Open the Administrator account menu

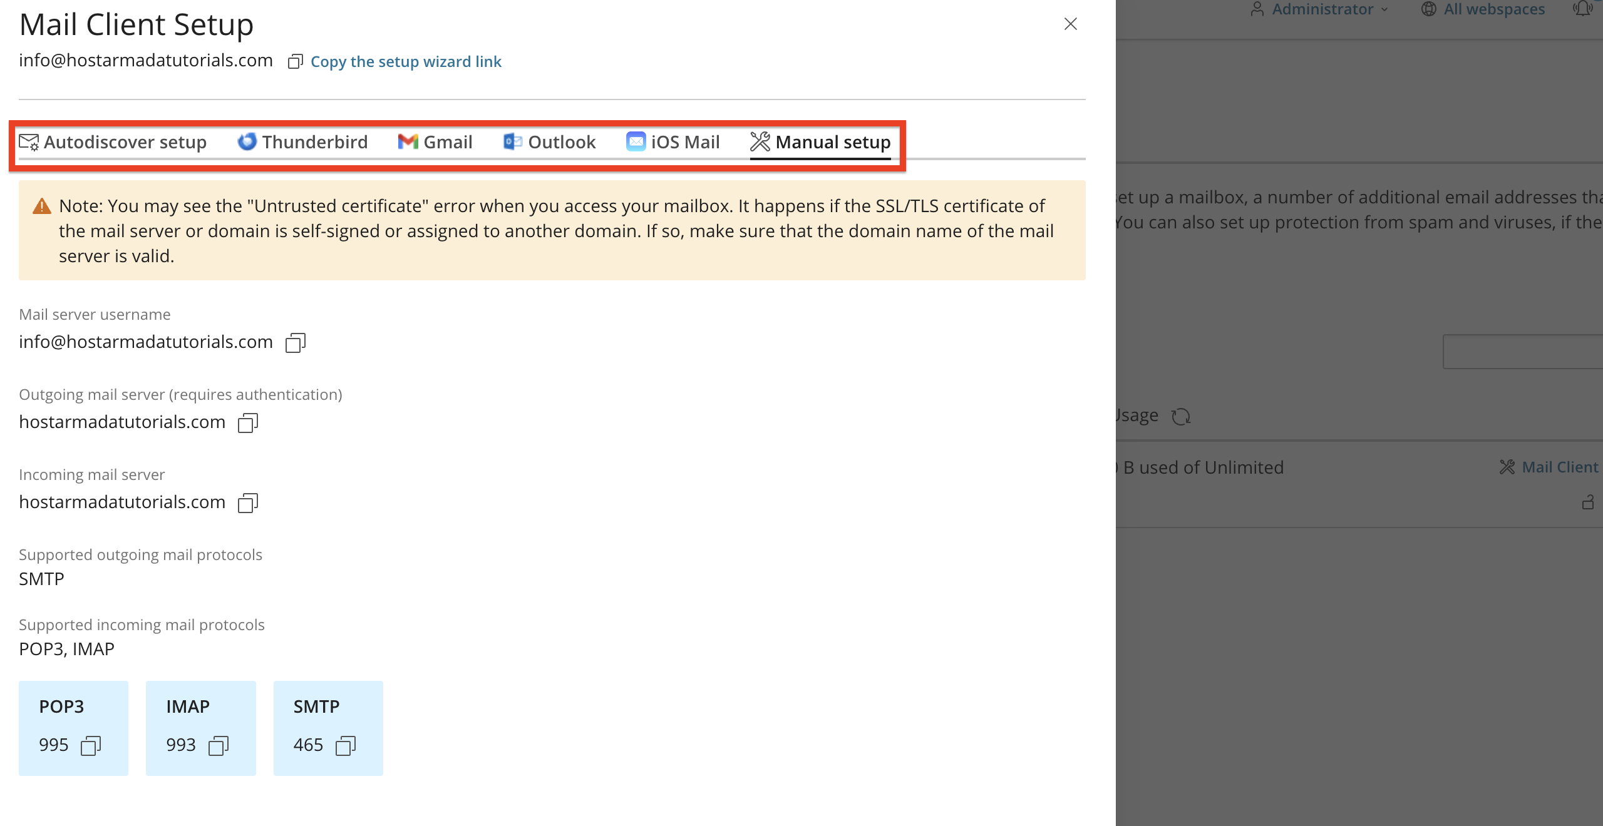pos(1319,9)
